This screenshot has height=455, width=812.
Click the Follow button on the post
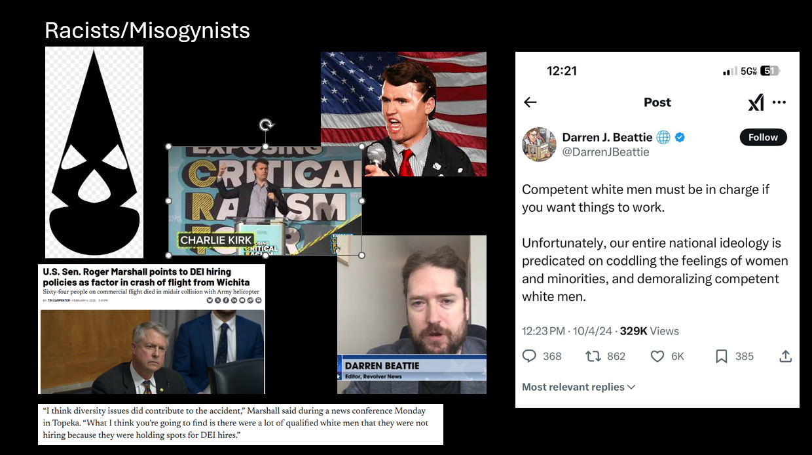763,137
